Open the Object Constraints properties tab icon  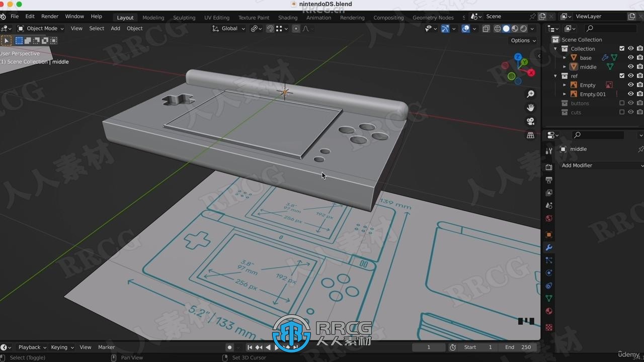(549, 286)
